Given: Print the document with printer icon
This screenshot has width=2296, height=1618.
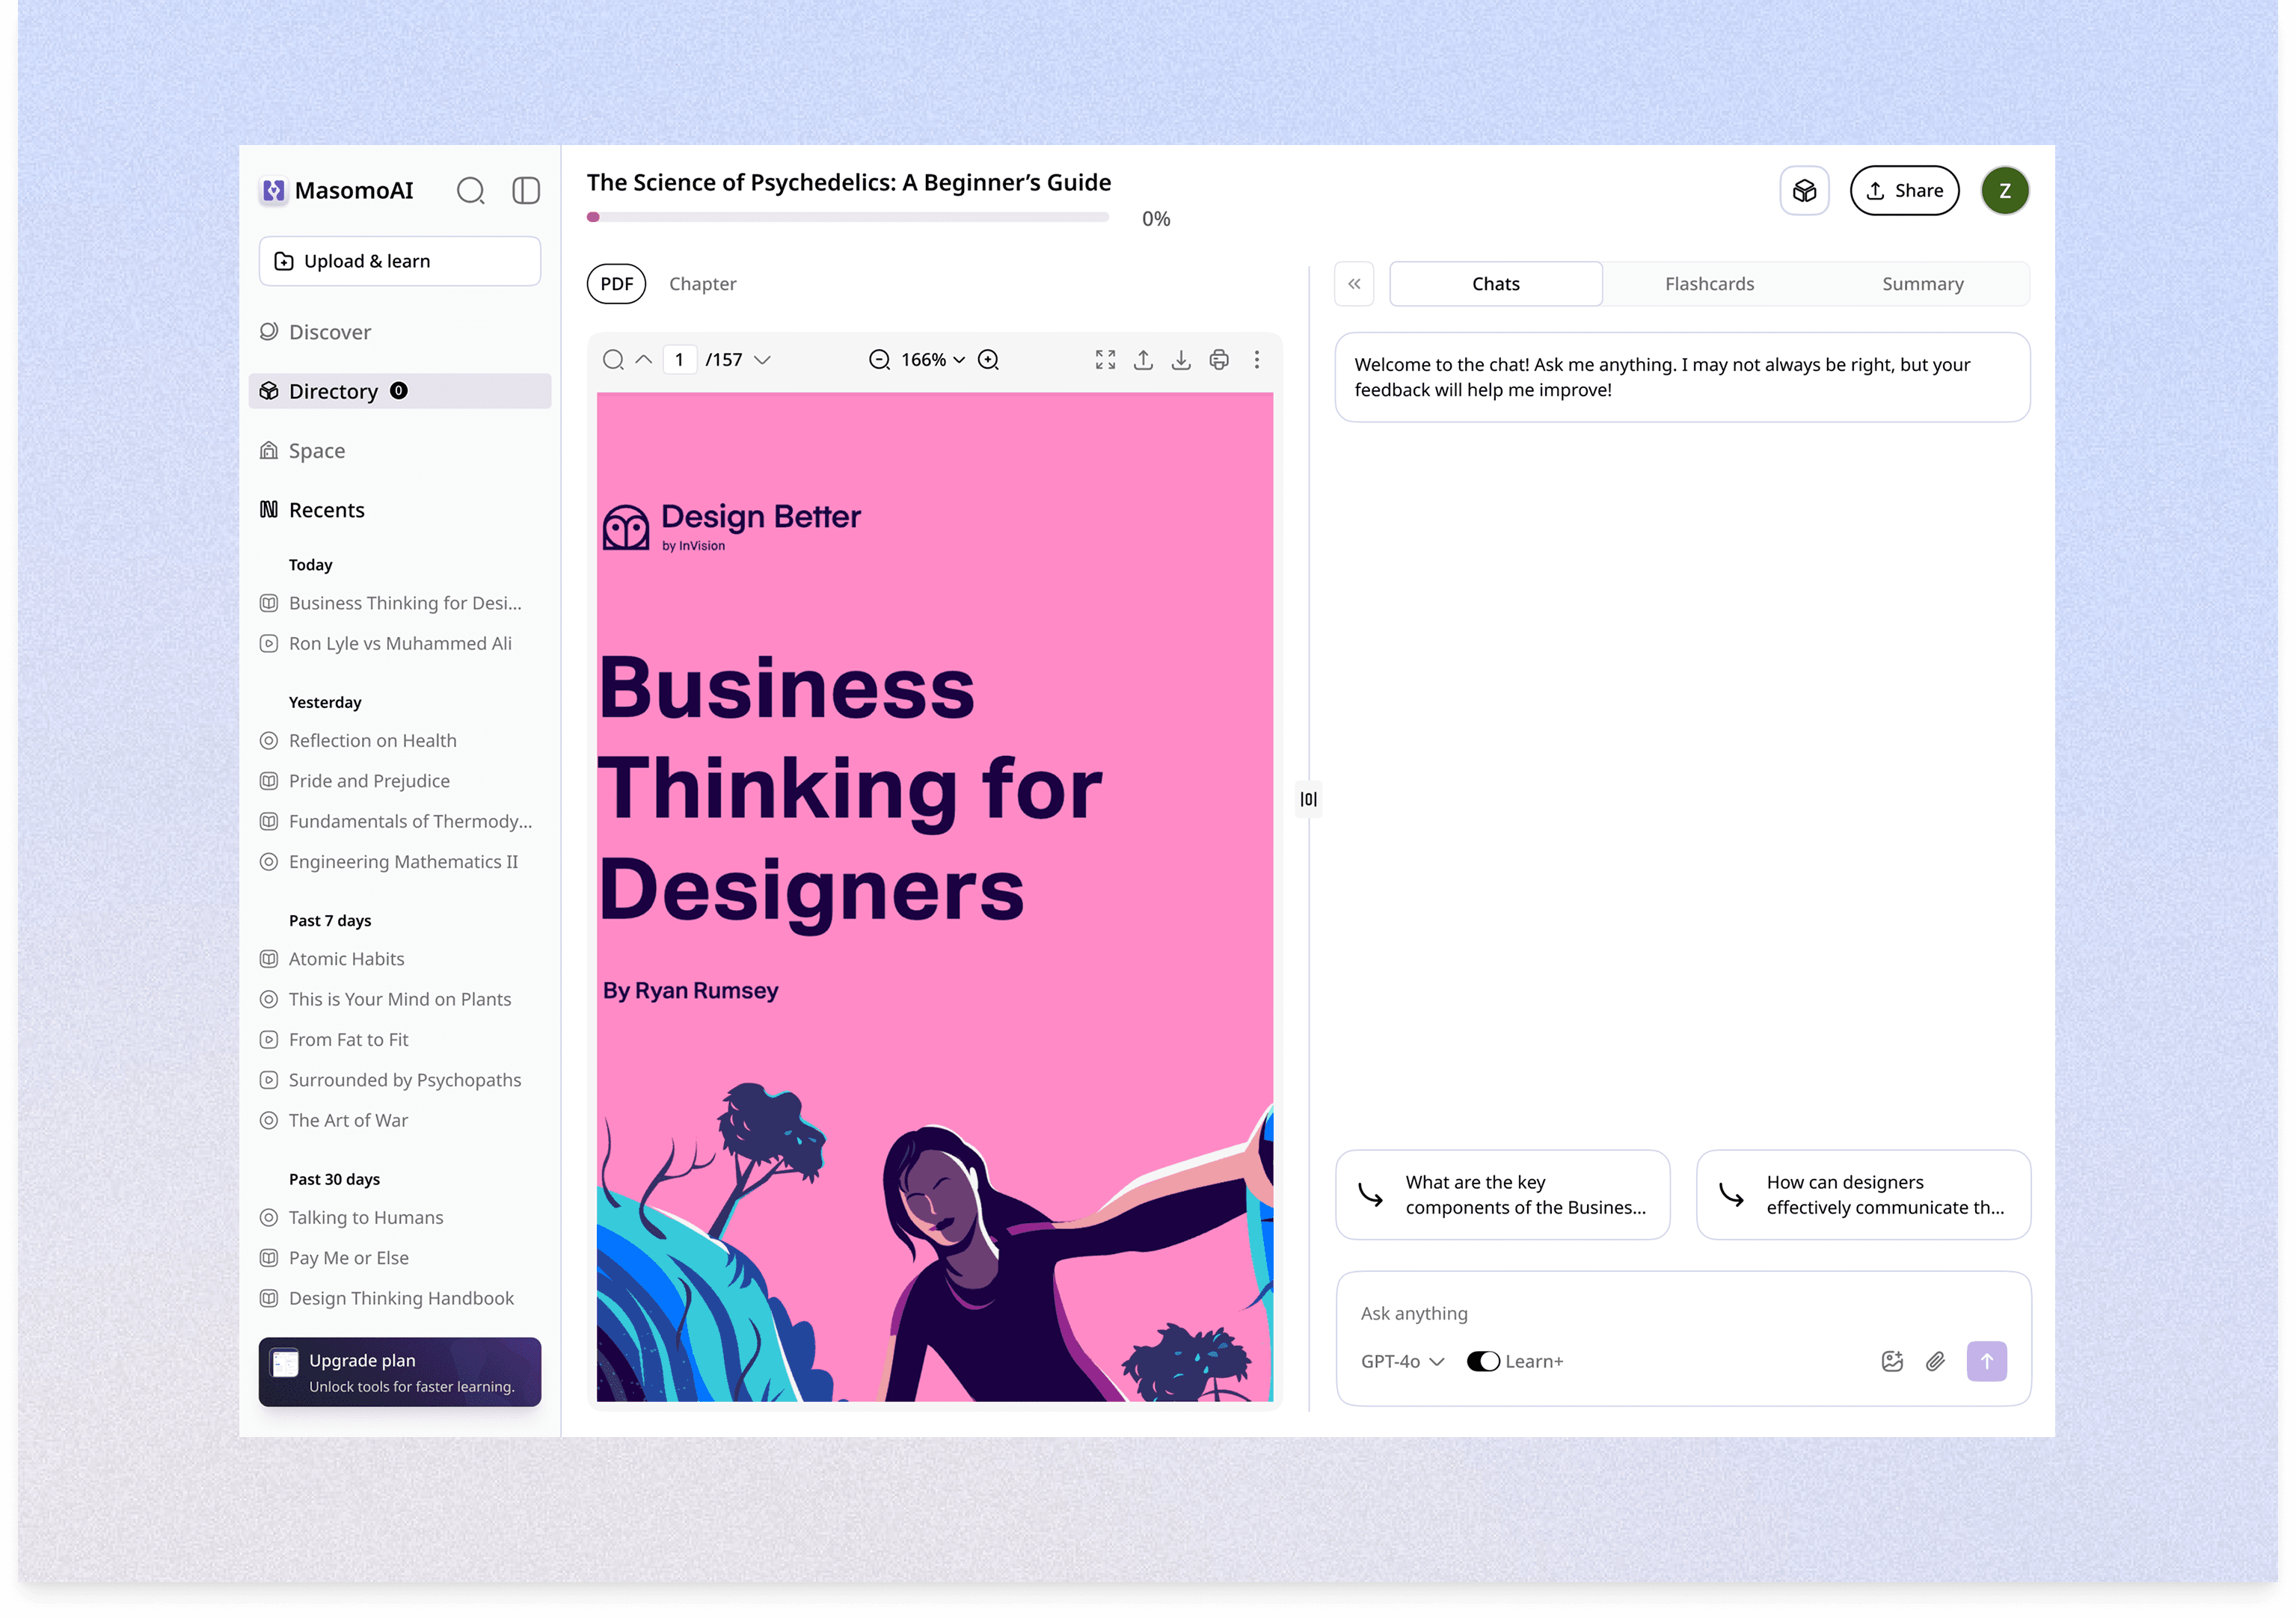Looking at the screenshot, I should (1219, 360).
